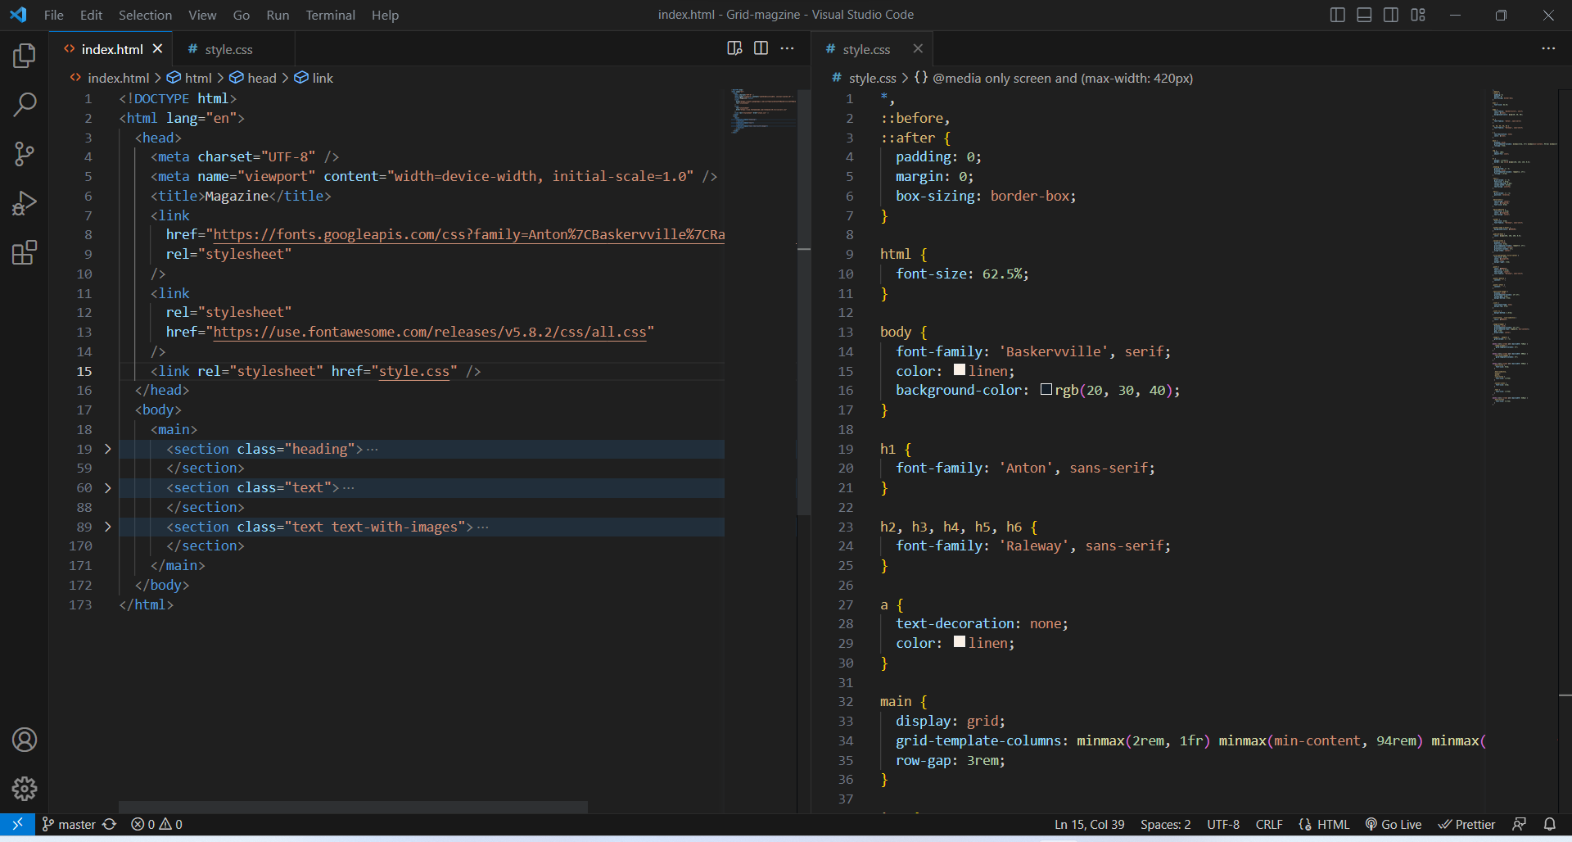Click the head breadcrumb item
1572x842 pixels.
tap(262, 77)
